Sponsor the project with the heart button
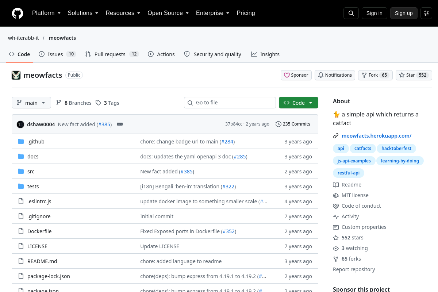The height and width of the screenshot is (292, 438). 296,75
